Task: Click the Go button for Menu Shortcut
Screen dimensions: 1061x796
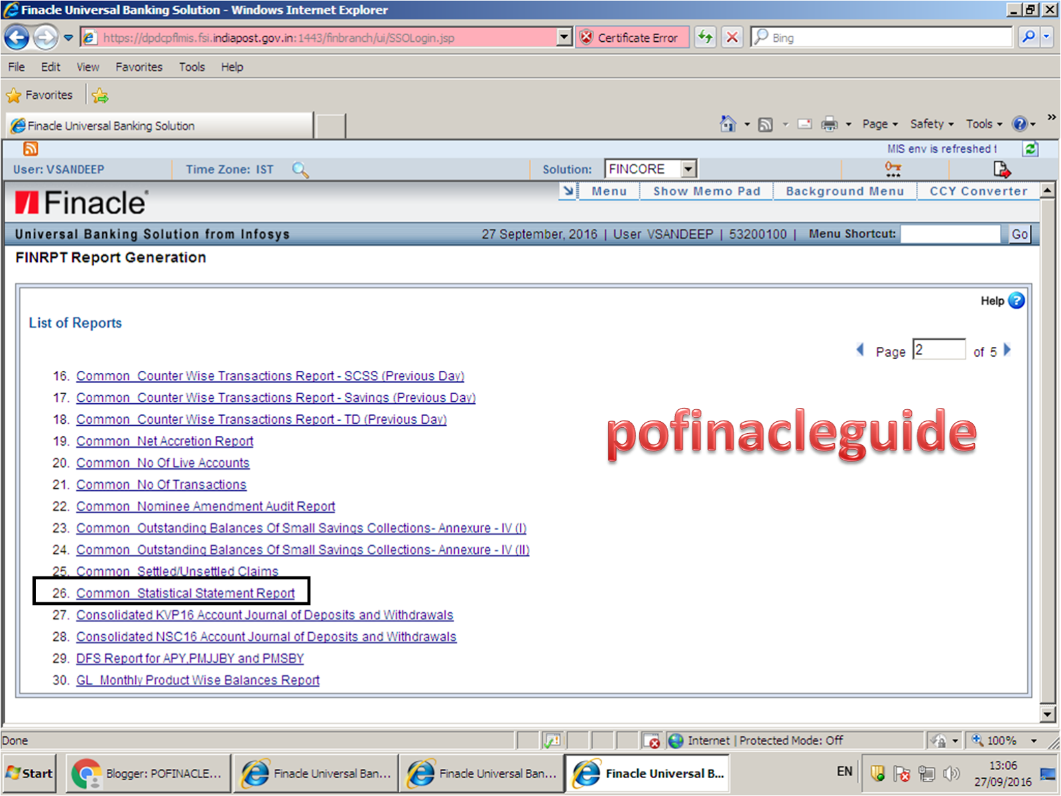Action: tap(1020, 234)
